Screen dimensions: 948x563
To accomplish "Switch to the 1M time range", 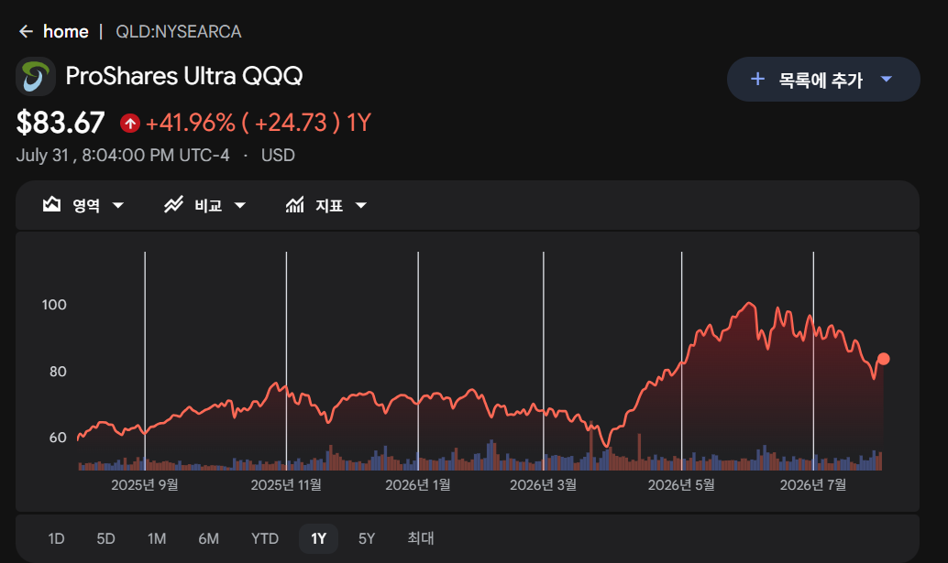I will [x=157, y=538].
